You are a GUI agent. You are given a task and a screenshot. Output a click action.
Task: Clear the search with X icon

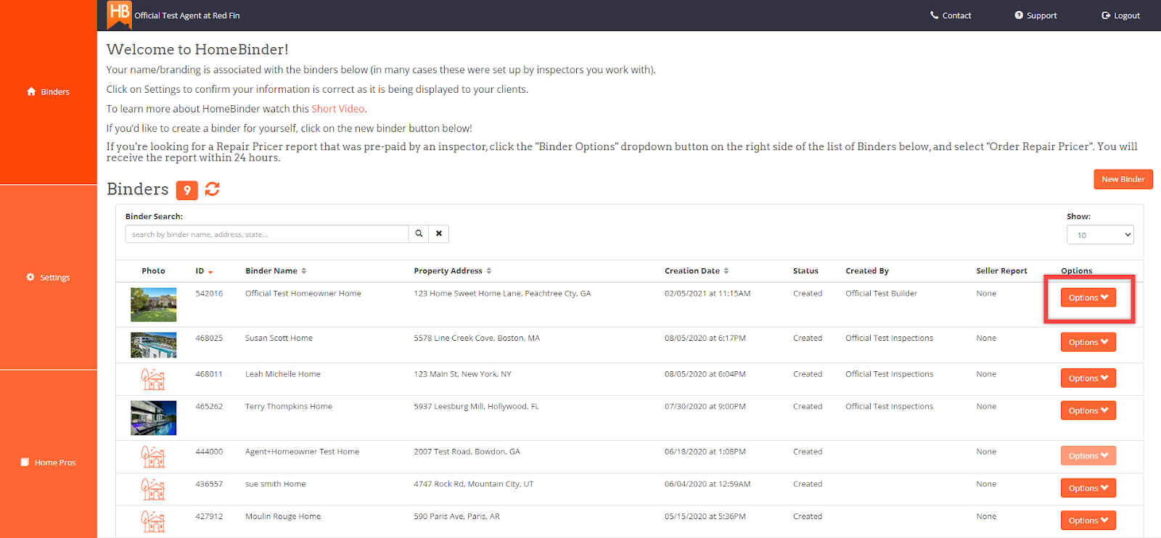(439, 233)
